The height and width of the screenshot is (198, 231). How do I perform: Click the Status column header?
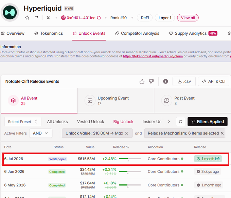(x=58, y=147)
